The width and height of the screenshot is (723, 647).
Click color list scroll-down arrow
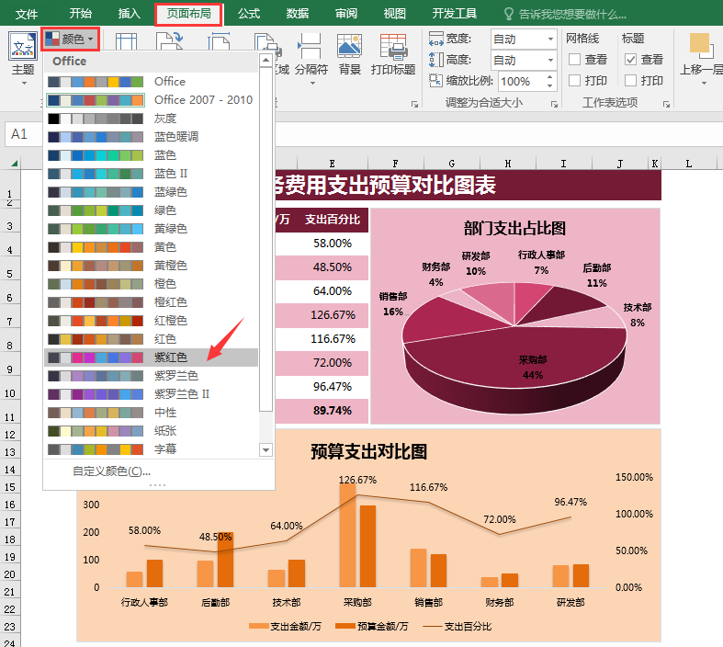tap(265, 449)
